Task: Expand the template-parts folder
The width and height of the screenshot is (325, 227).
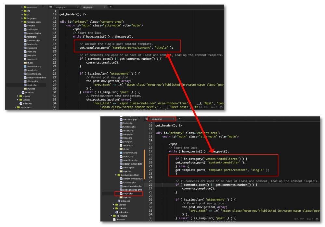Action: tap(22, 22)
